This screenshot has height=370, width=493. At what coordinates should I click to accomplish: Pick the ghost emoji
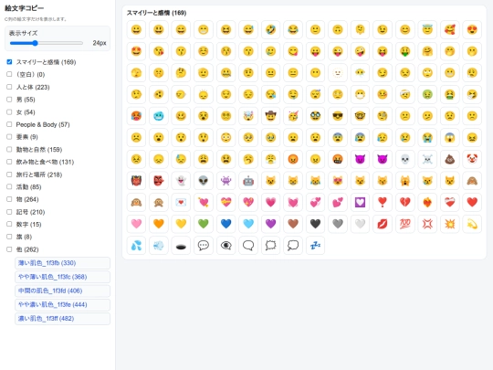(x=181, y=181)
